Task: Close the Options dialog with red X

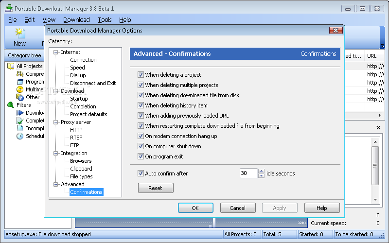Action: coord(336,30)
